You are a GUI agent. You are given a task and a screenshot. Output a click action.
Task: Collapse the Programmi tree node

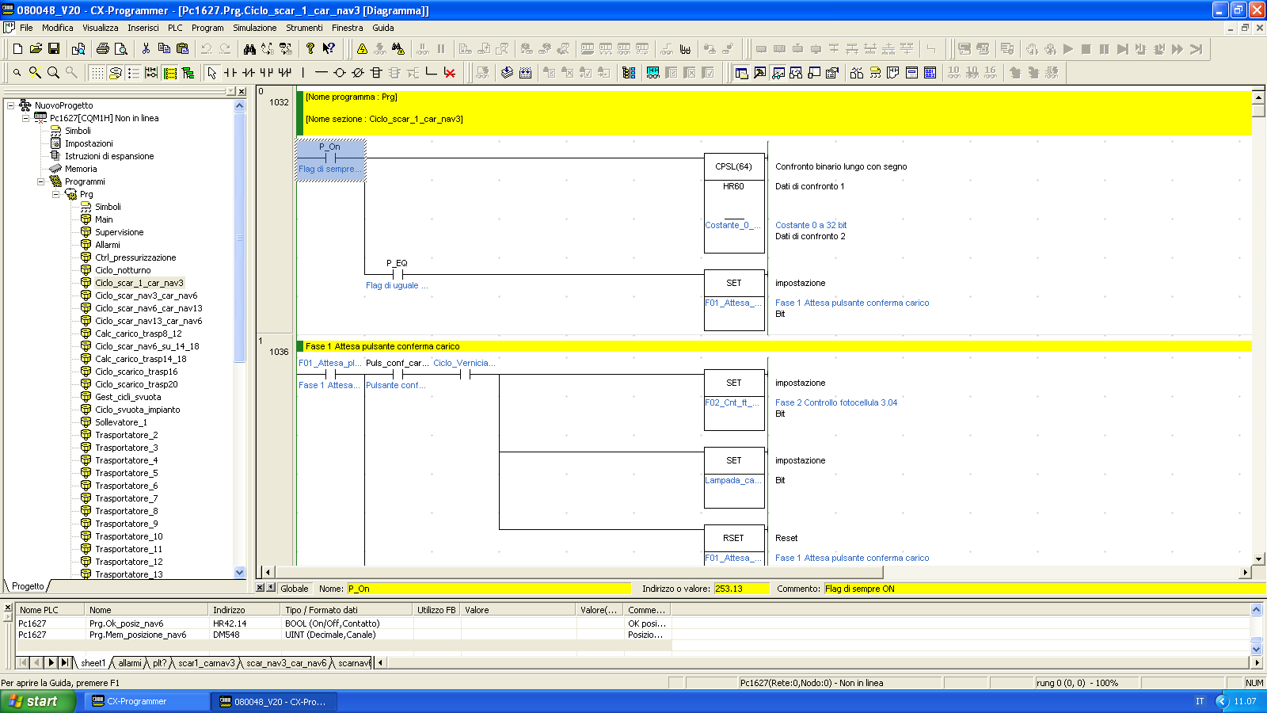click(40, 181)
